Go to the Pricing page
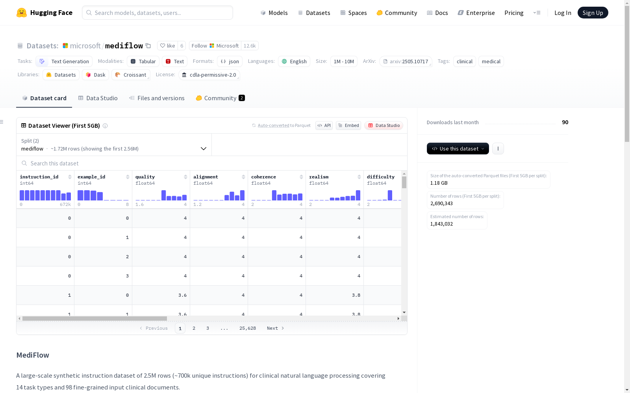 pos(514,13)
